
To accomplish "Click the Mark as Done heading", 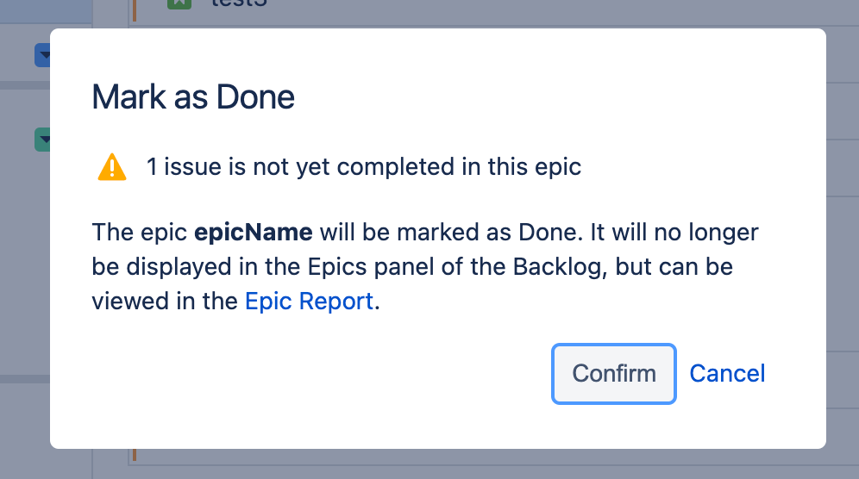I will pyautogui.click(x=193, y=97).
